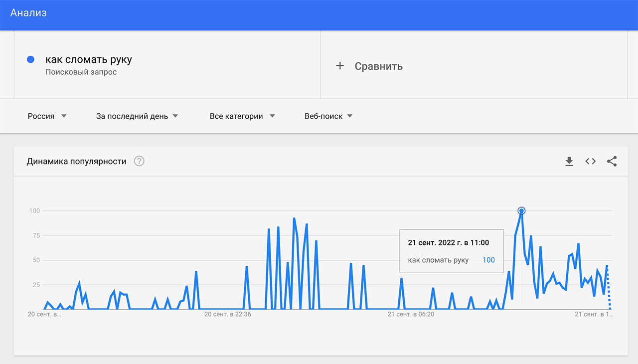Click the peak data point at 100
638x364 pixels.
[521, 211]
